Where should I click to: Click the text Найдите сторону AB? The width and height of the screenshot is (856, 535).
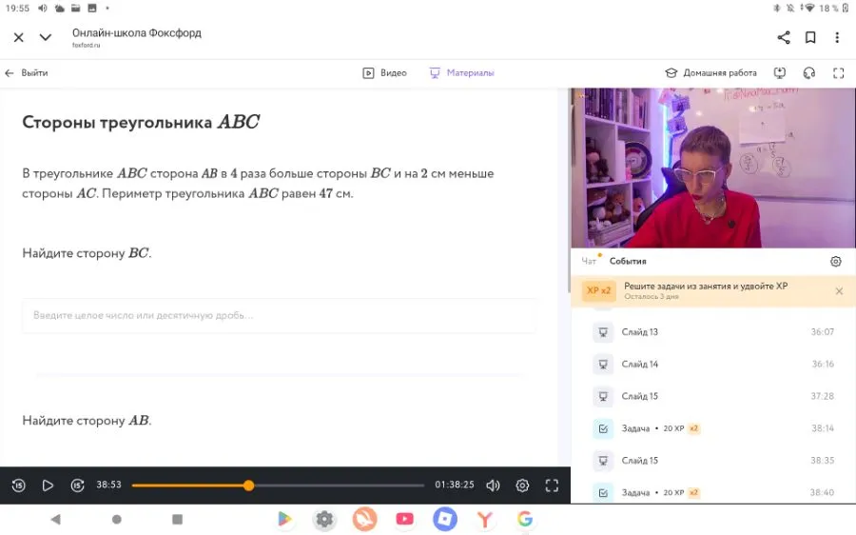coord(87,420)
